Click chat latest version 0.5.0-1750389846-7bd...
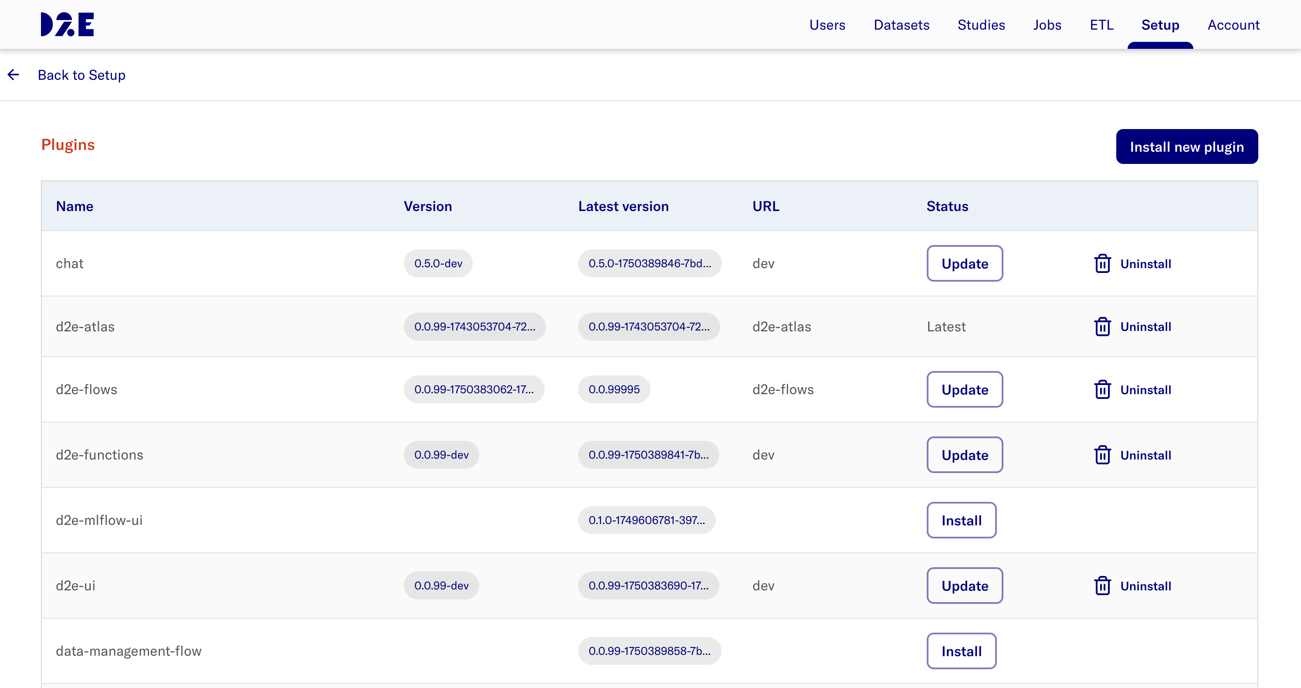The height and width of the screenshot is (688, 1301). tap(650, 263)
